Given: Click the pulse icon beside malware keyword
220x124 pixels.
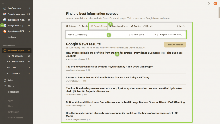Looking at the screenshot, I should point(9,73).
